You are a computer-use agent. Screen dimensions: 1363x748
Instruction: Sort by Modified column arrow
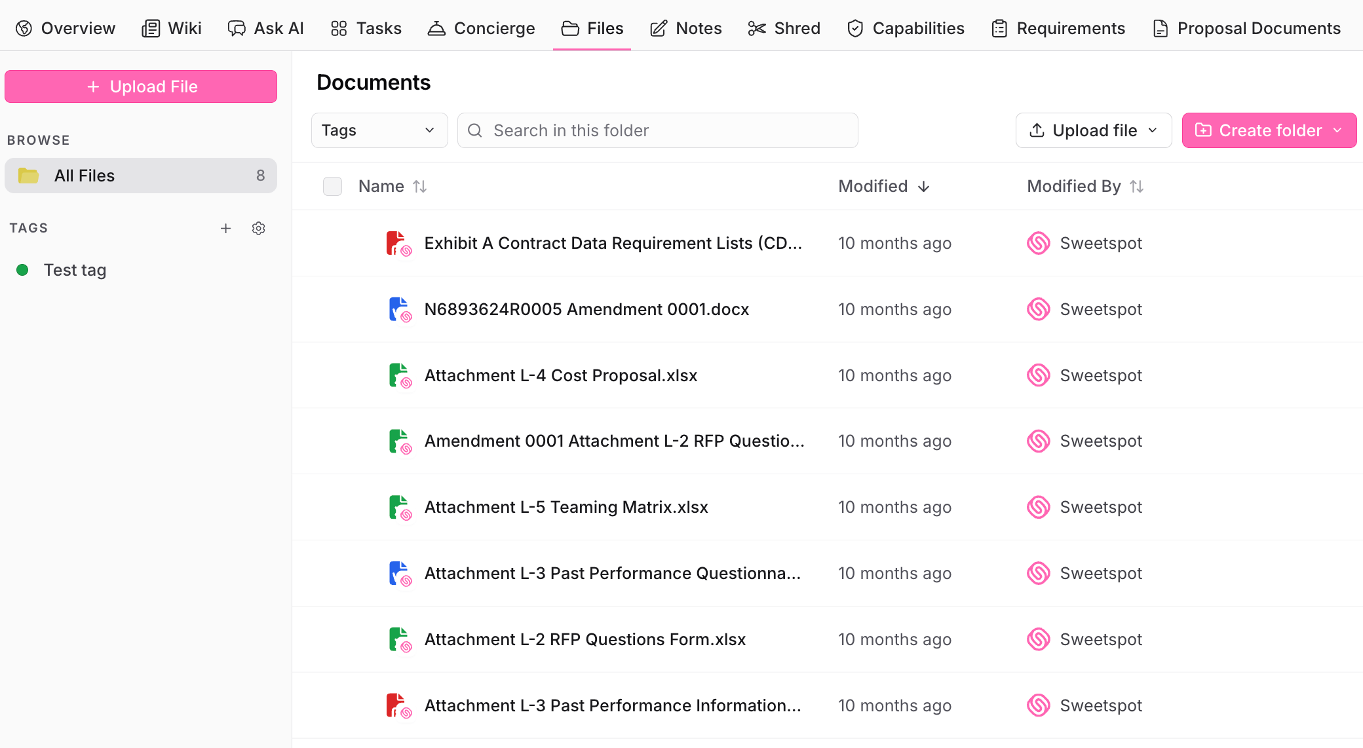click(924, 187)
